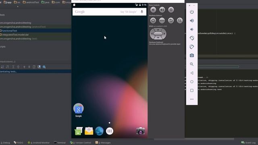258x145 pixels.
Task: Open the Messaging app in the Android dock
Action: [x=79, y=131]
